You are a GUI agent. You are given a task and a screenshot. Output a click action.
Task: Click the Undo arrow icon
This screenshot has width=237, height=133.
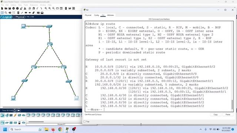tap(37, 8)
